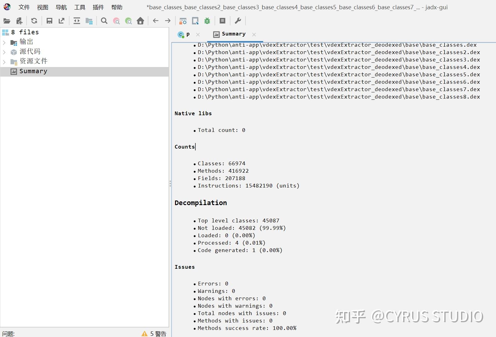Screen dimensions: 496x337
Task: Navigate back using the left arrow
Action: pyautogui.click(x=155, y=21)
